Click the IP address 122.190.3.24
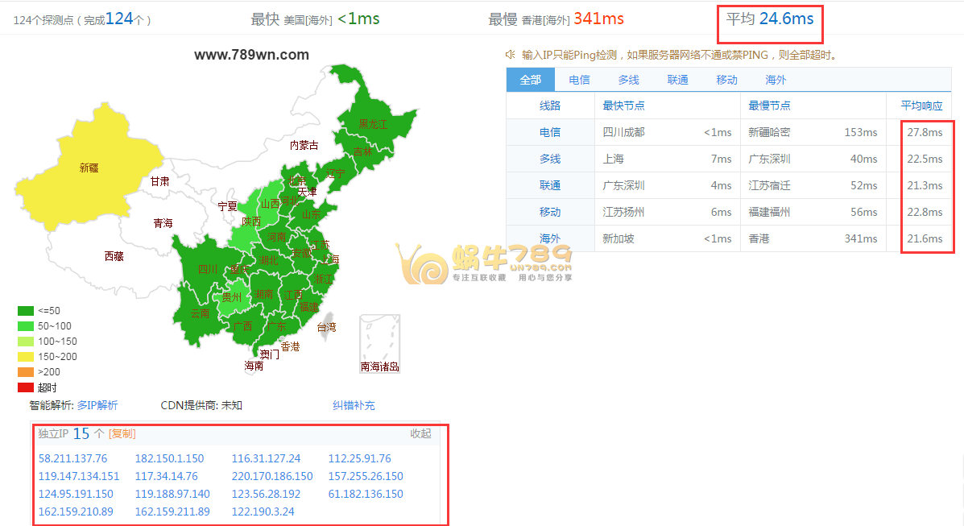This screenshot has width=964, height=526. click(263, 512)
